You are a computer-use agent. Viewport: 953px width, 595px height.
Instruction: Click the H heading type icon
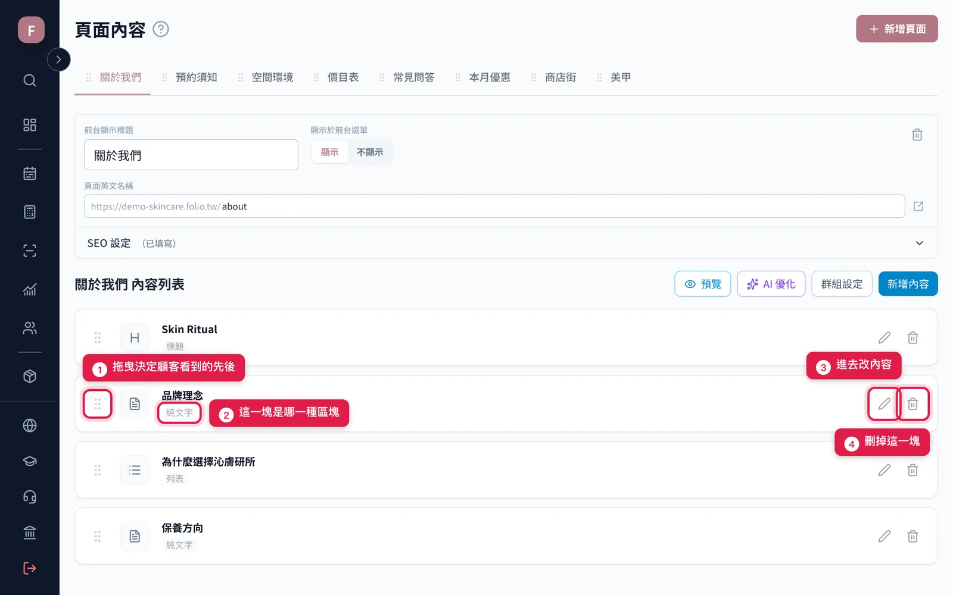(135, 338)
